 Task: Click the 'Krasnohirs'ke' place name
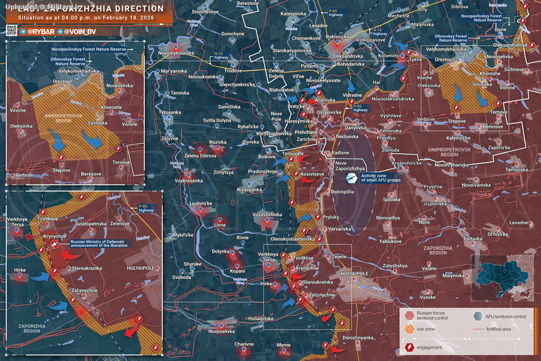pyautogui.click(x=406, y=163)
